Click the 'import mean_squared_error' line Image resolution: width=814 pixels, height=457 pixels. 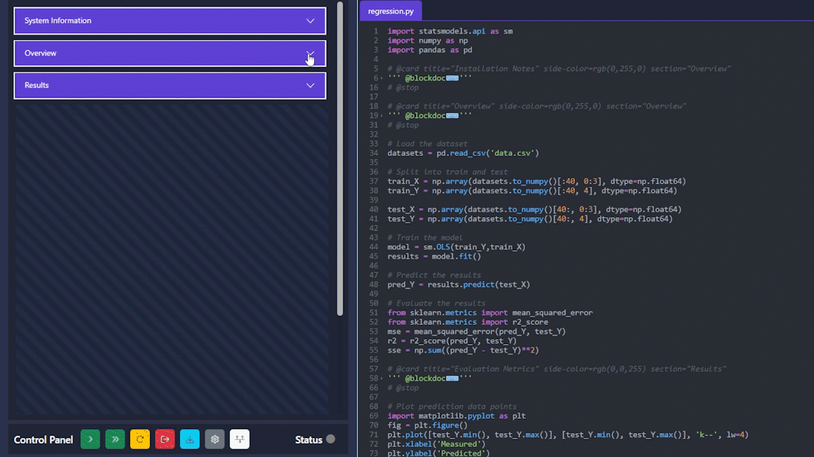coord(490,313)
